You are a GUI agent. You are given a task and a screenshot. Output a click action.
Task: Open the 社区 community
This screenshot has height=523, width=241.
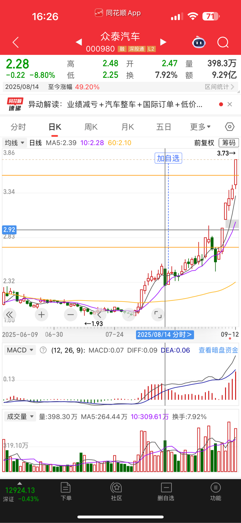click(116, 491)
